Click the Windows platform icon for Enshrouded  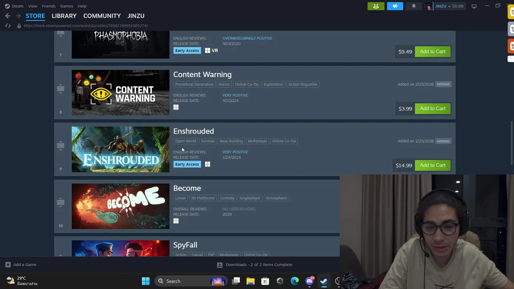click(208, 164)
